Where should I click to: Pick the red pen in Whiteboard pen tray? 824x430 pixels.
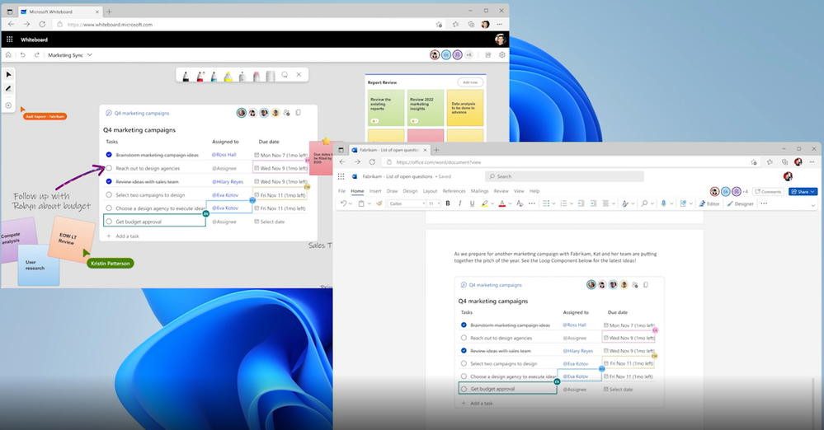coord(200,77)
